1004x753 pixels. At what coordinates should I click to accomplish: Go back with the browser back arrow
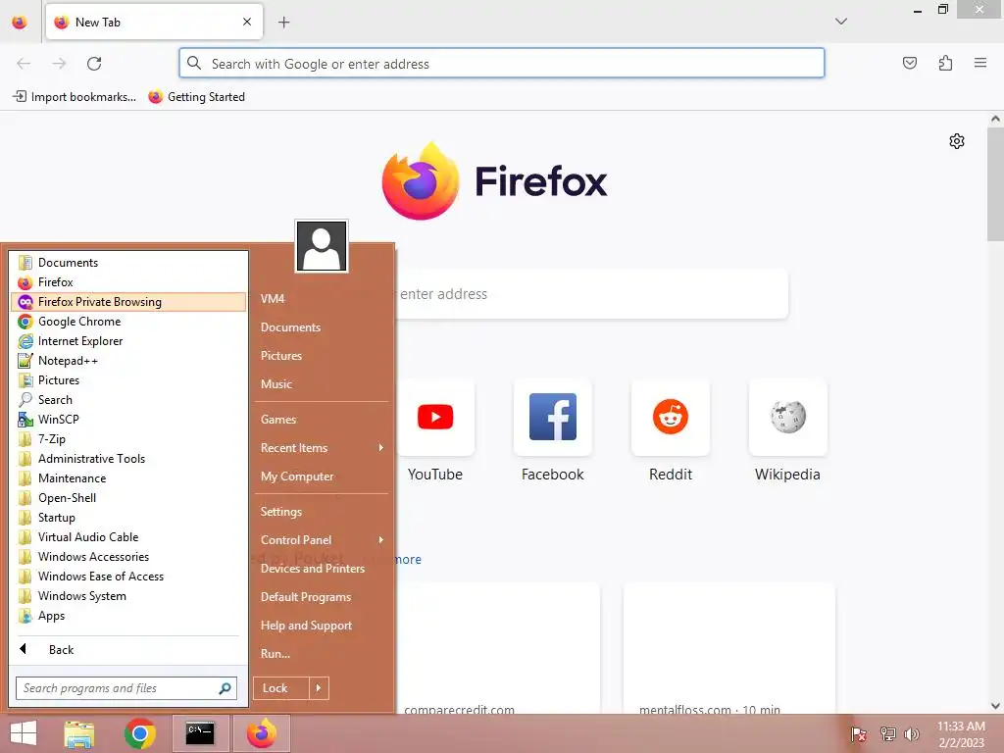(x=24, y=64)
